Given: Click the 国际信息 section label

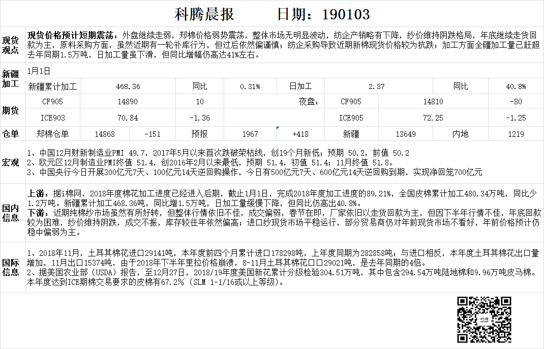Looking at the screenshot, I should coord(11,267).
